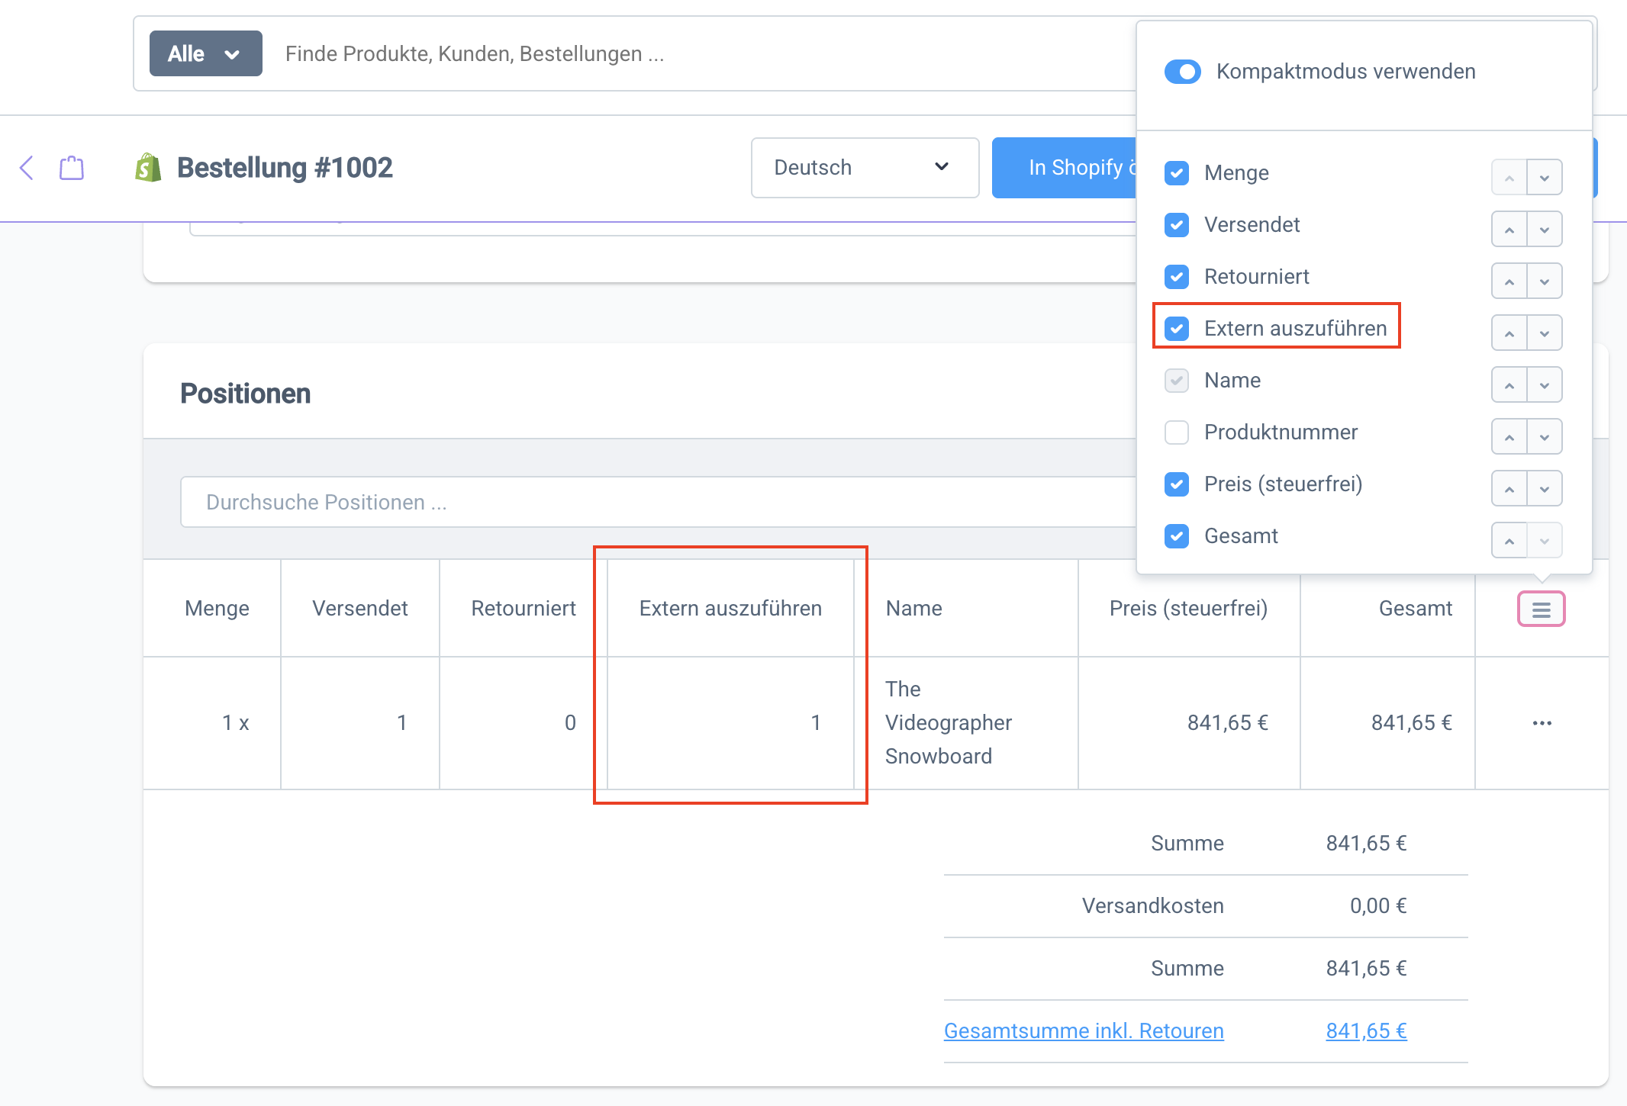Click the back arrow icon
This screenshot has width=1627, height=1106.
coord(27,168)
